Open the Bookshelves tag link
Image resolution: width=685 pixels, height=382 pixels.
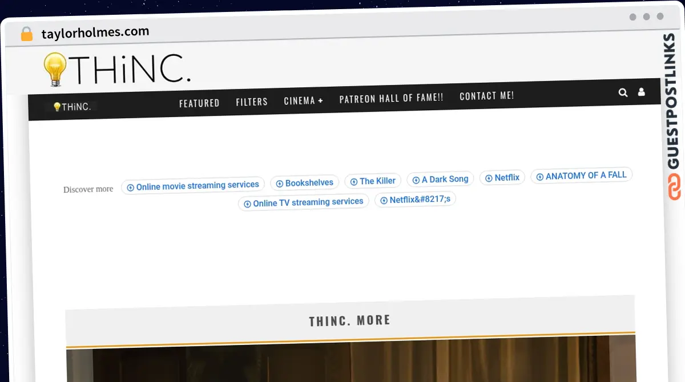[x=304, y=182]
